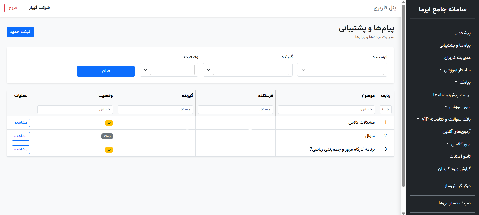Expand امور آموزشی sidebar menu
The height and width of the screenshot is (215, 479).
pos(457,107)
